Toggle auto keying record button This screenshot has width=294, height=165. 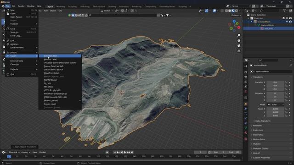click(x=107, y=153)
